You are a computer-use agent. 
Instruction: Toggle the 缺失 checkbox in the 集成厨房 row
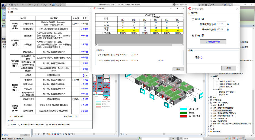click(73, 80)
